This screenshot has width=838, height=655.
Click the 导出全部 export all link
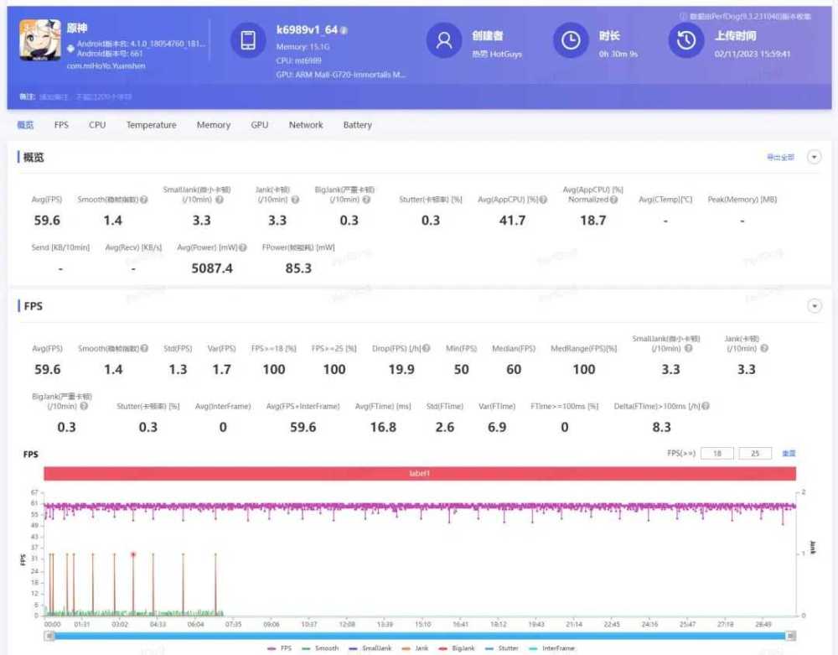780,157
